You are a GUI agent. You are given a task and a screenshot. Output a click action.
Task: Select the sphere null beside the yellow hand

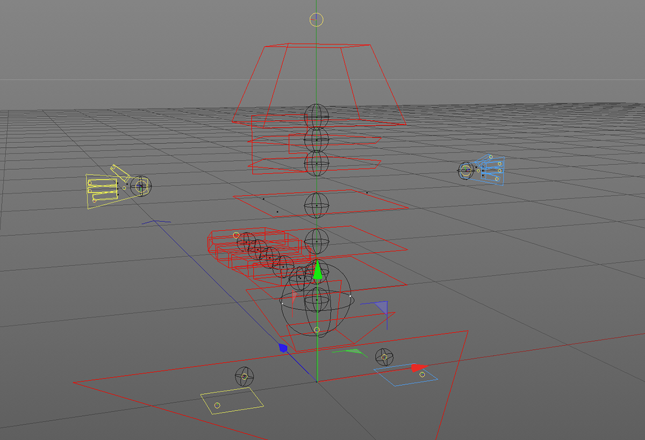click(141, 186)
